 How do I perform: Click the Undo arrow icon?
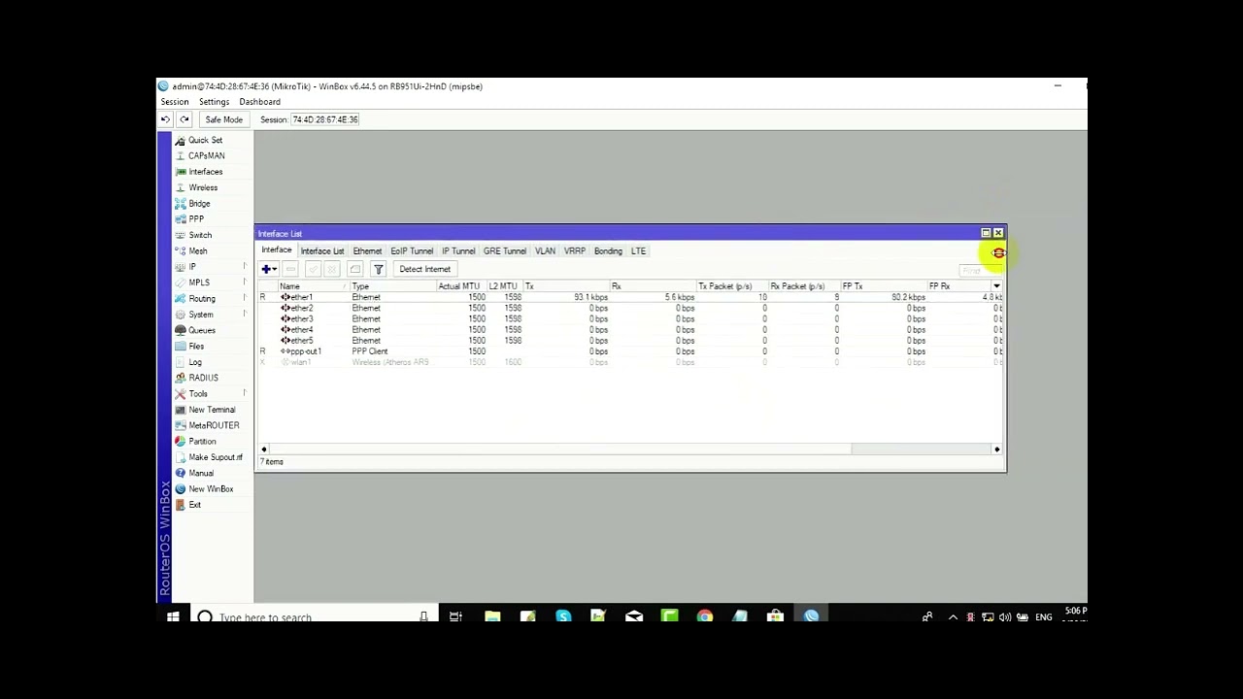click(x=165, y=119)
